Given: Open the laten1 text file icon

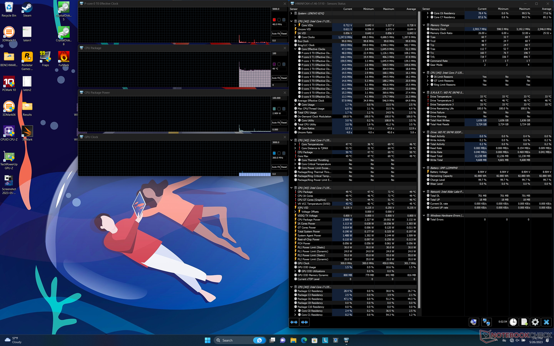Looking at the screenshot, I should pos(27,34).
